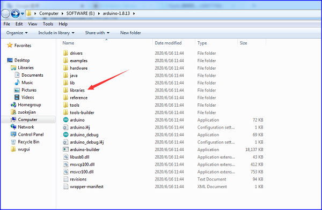
Task: Open the Share with dropdown
Action: [x=97, y=33]
